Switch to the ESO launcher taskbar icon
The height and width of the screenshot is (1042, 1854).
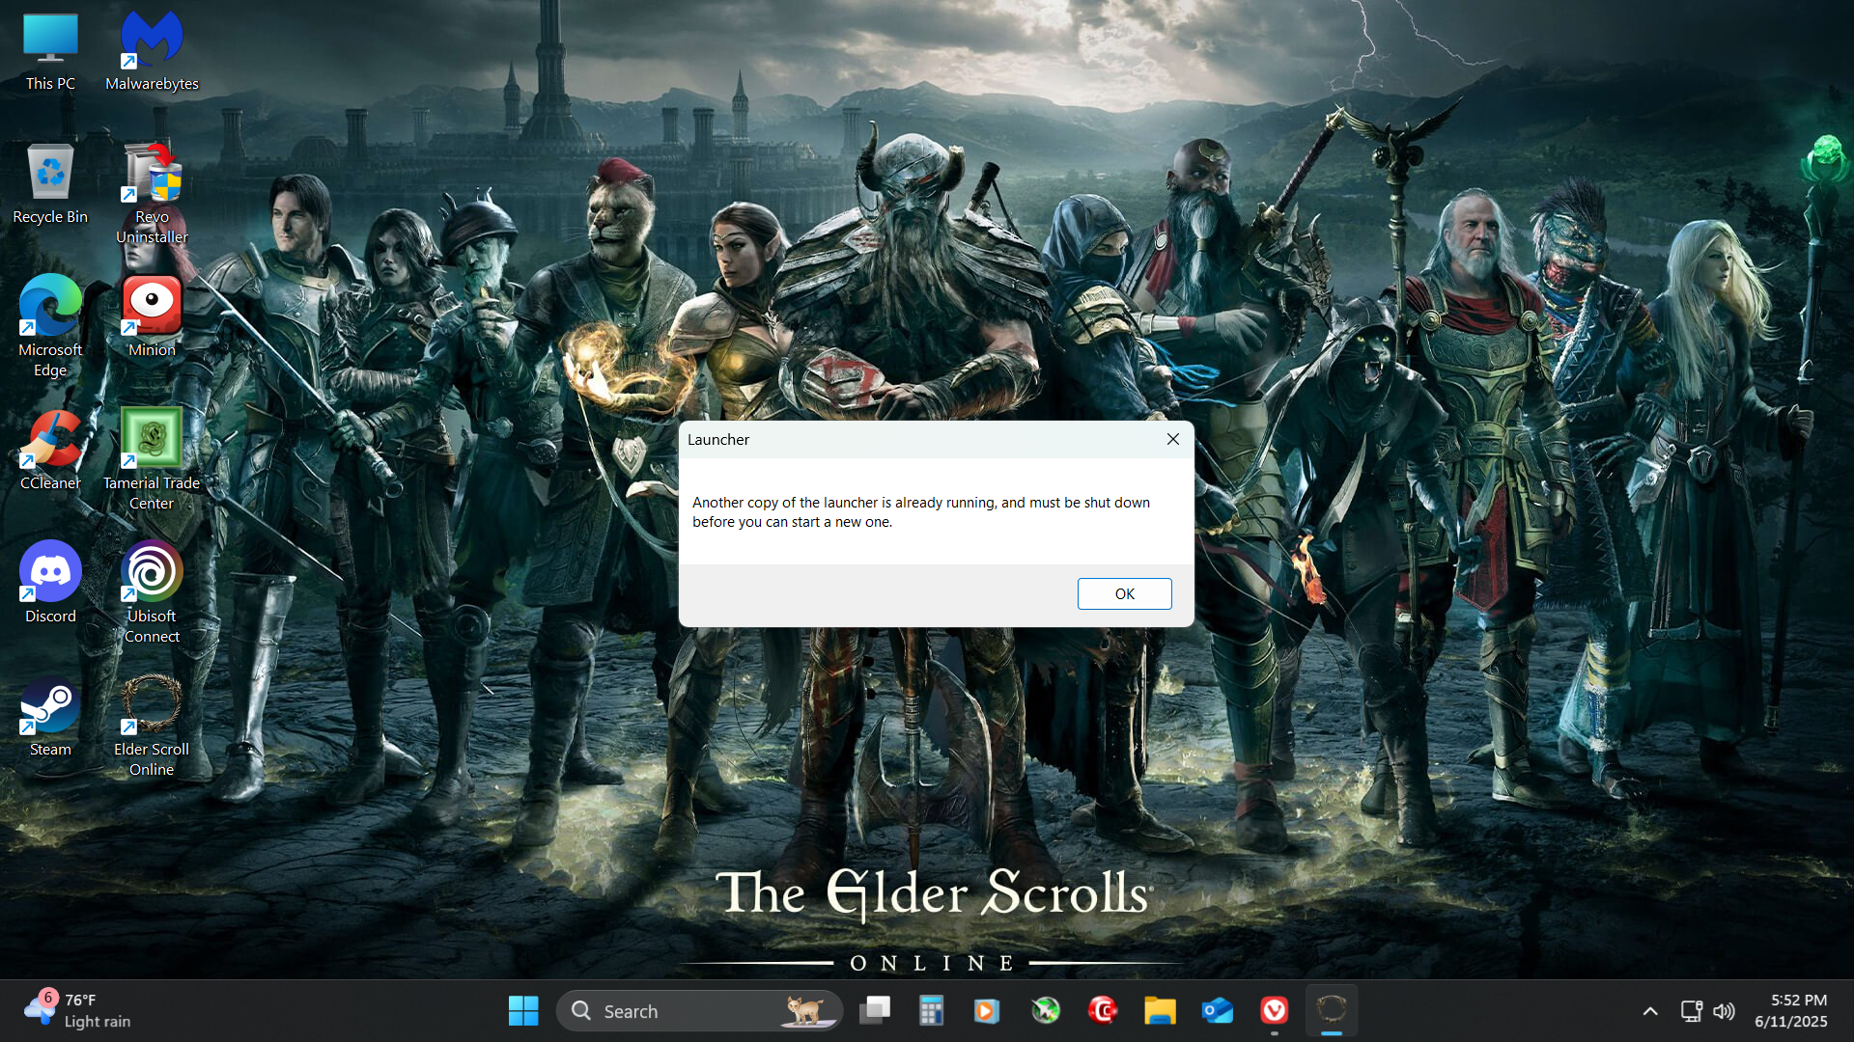pyautogui.click(x=1332, y=1010)
